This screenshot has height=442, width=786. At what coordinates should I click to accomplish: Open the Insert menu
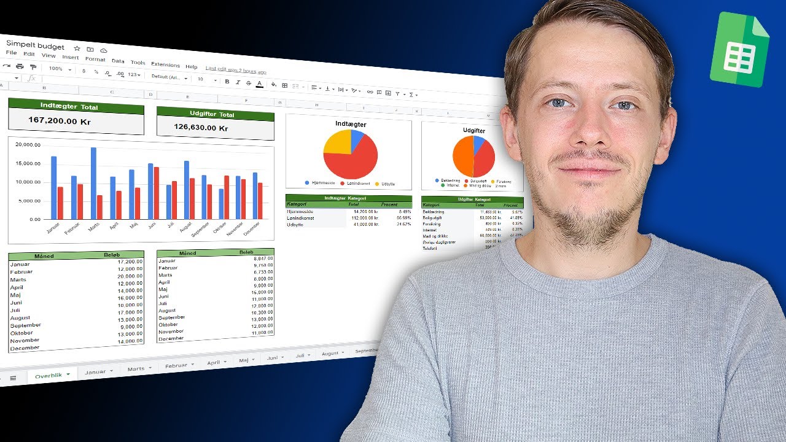tap(71, 57)
